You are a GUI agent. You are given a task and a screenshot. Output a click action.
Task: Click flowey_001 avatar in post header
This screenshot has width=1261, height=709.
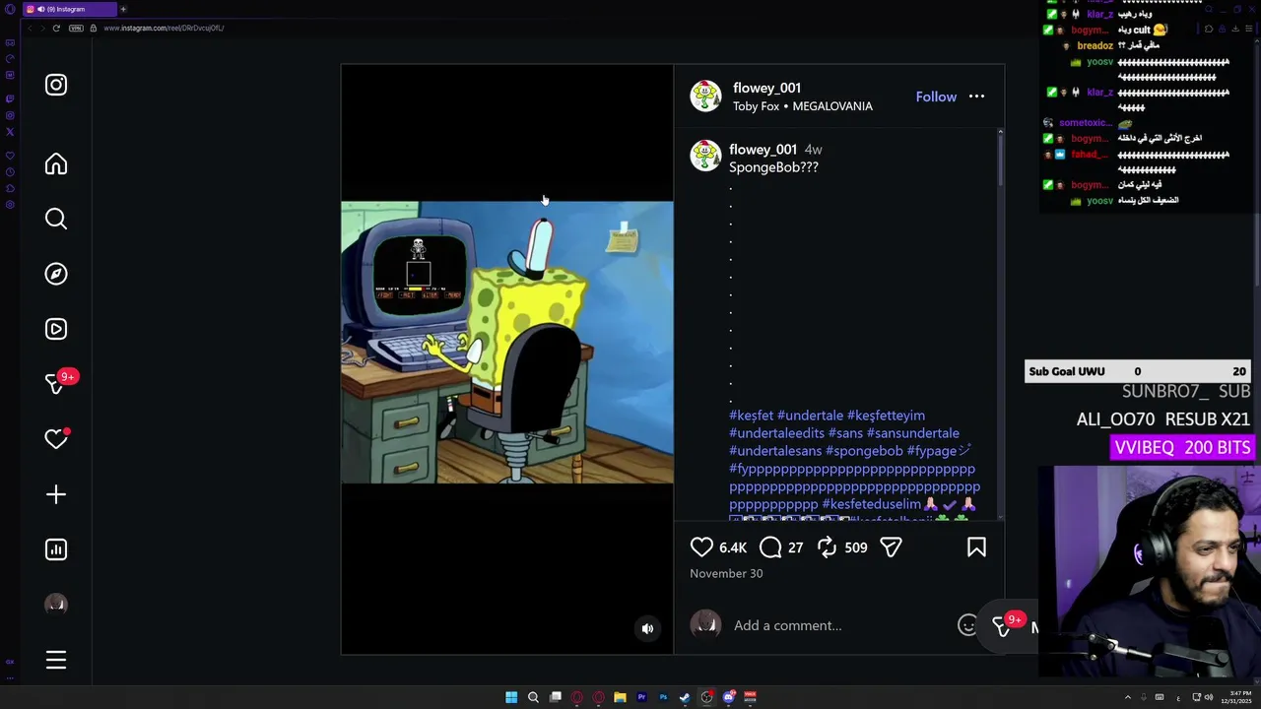pos(705,97)
